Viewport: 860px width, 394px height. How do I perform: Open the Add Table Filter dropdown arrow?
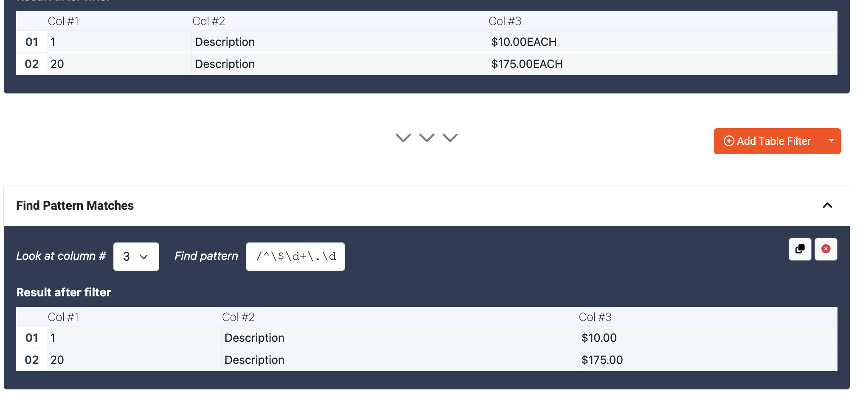[831, 141]
